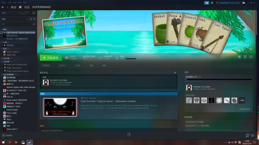Select EA SPORTS FIFA 23 entry

16,91
